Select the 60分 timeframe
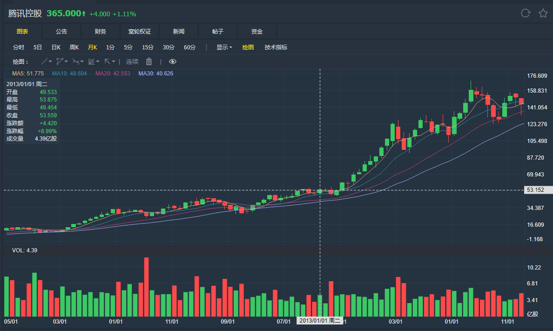 coord(189,47)
